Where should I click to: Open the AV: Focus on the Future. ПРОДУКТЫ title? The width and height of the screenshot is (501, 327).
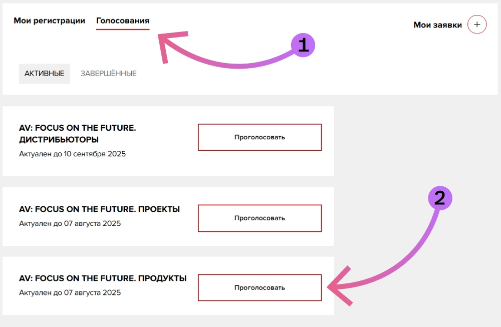point(103,278)
